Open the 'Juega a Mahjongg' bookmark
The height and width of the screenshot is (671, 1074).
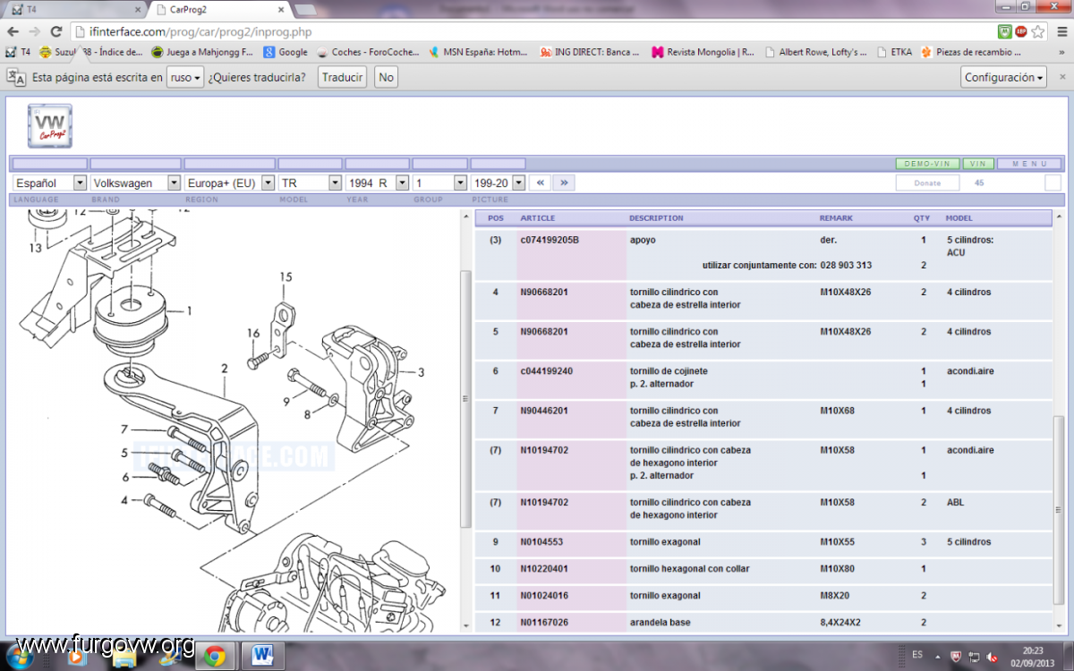coord(203,52)
